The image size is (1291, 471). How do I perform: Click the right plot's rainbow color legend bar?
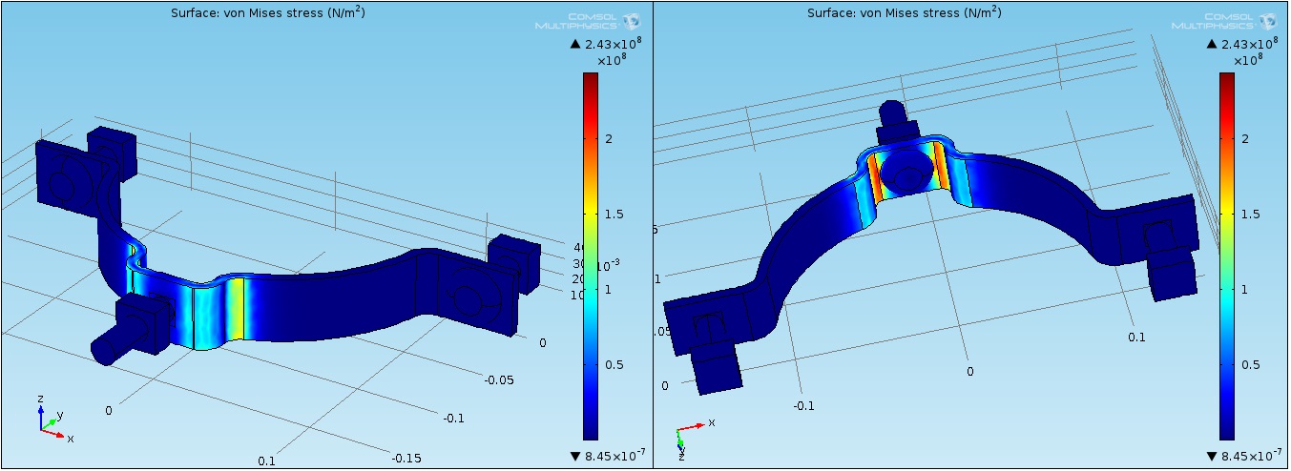(x=1227, y=256)
